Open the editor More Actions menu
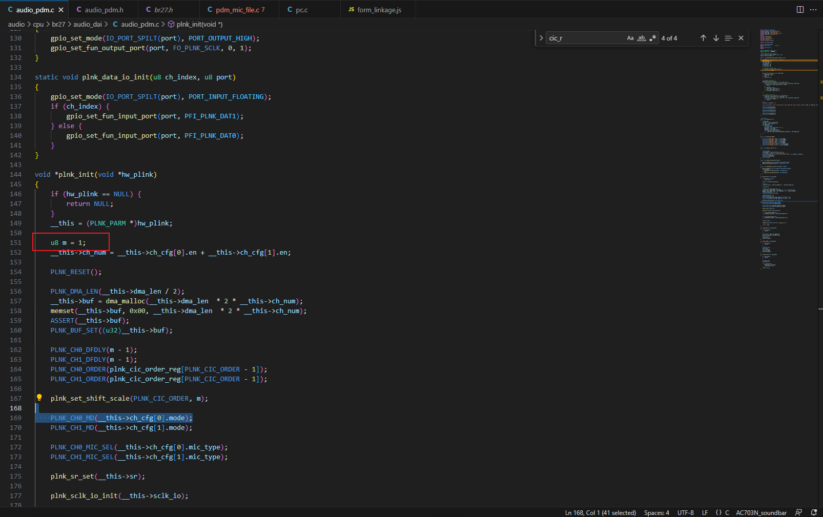Screen dimensions: 823x517 click(x=813, y=10)
